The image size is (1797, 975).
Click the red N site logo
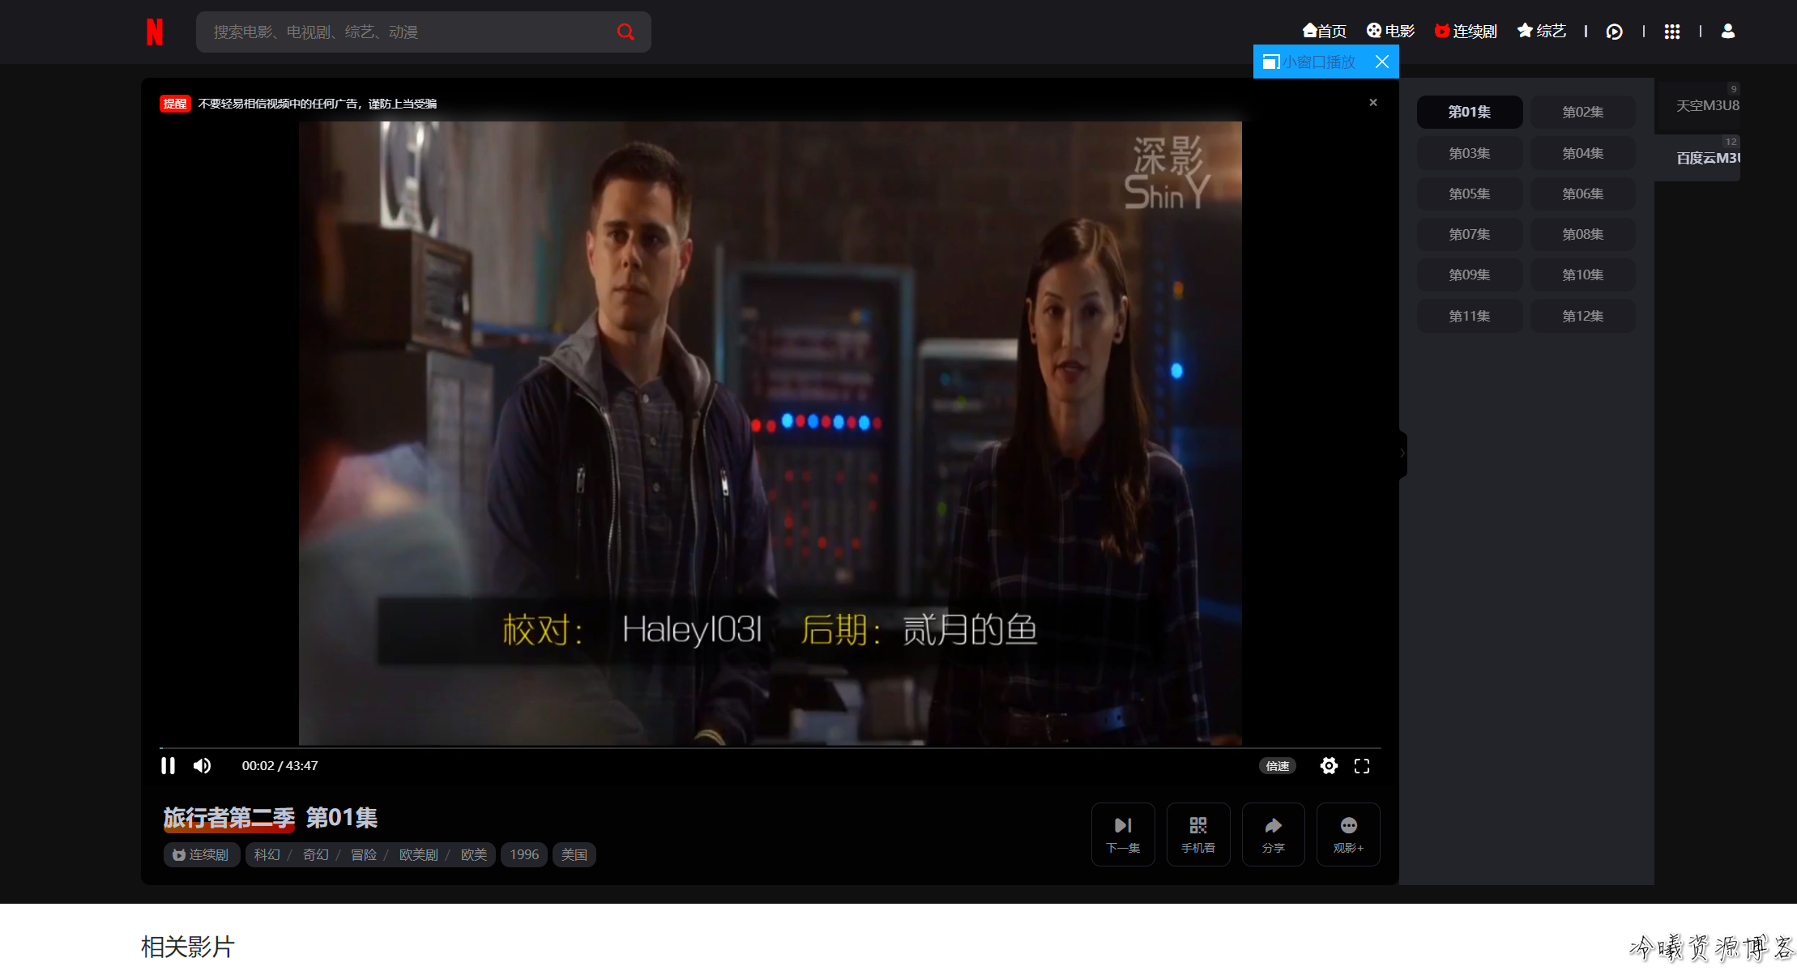(x=155, y=32)
